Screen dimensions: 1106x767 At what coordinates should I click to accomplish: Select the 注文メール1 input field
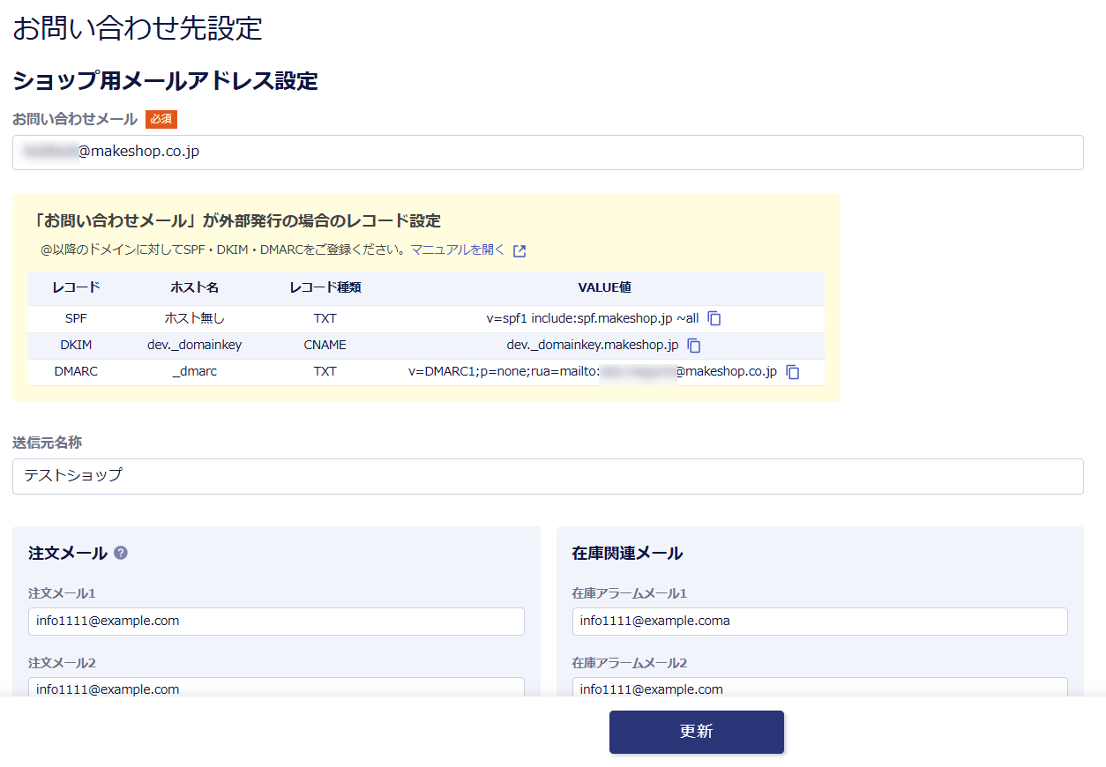pos(276,621)
